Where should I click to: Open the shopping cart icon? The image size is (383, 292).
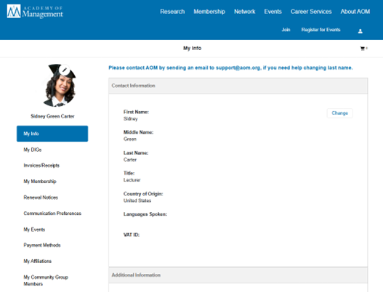[x=363, y=49]
